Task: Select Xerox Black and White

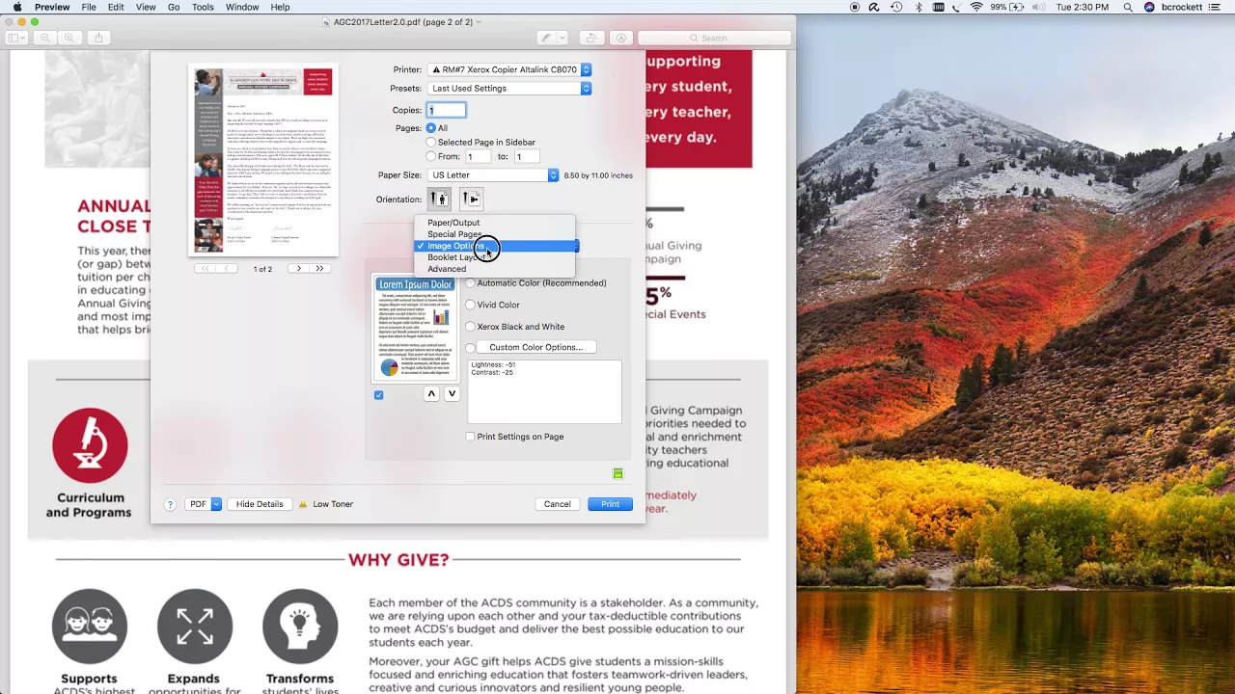Action: coord(471,327)
